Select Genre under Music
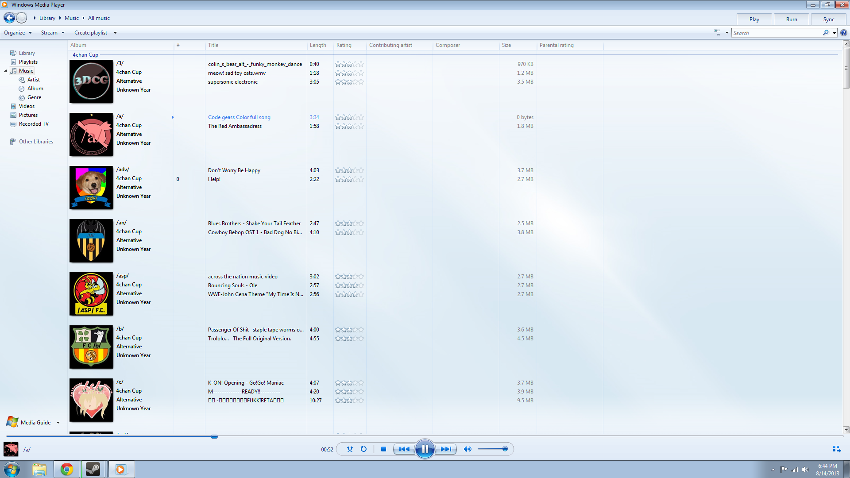The height and width of the screenshot is (478, 850). point(34,97)
